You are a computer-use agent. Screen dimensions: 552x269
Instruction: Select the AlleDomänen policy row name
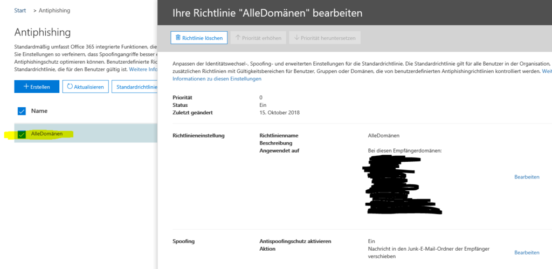47,134
